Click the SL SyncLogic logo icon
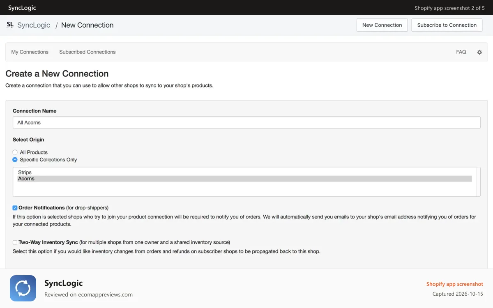Screen dimensions: 493x308 pos(10,25)
